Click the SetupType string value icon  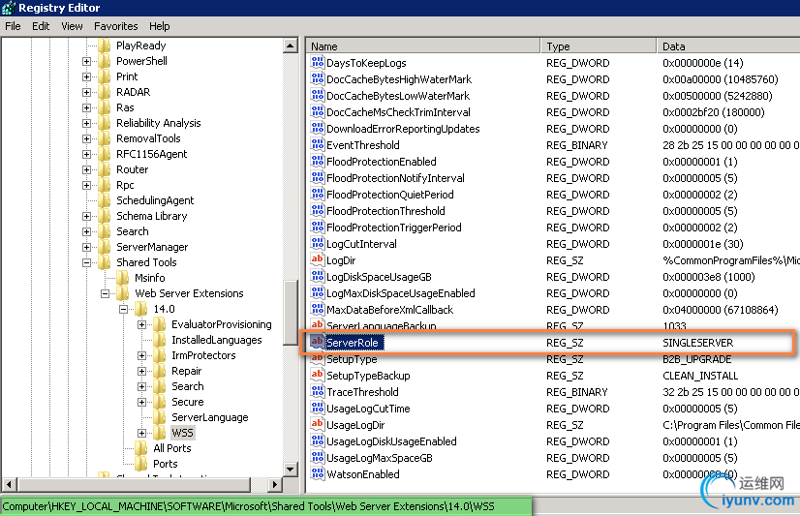(318, 358)
